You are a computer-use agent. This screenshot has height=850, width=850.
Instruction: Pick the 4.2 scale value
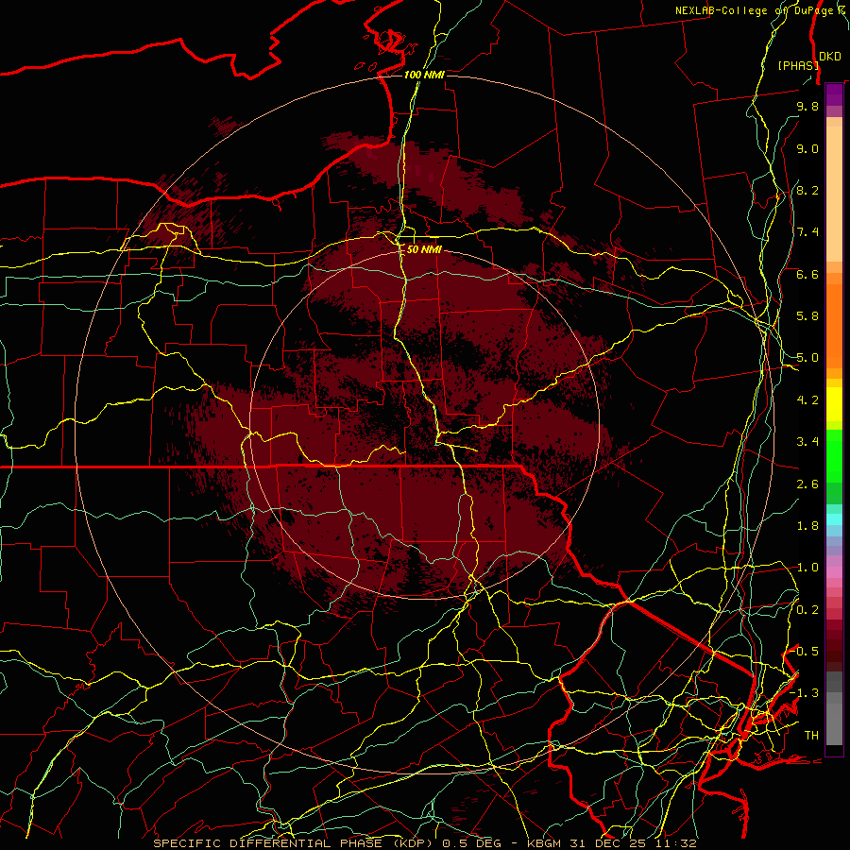click(807, 400)
